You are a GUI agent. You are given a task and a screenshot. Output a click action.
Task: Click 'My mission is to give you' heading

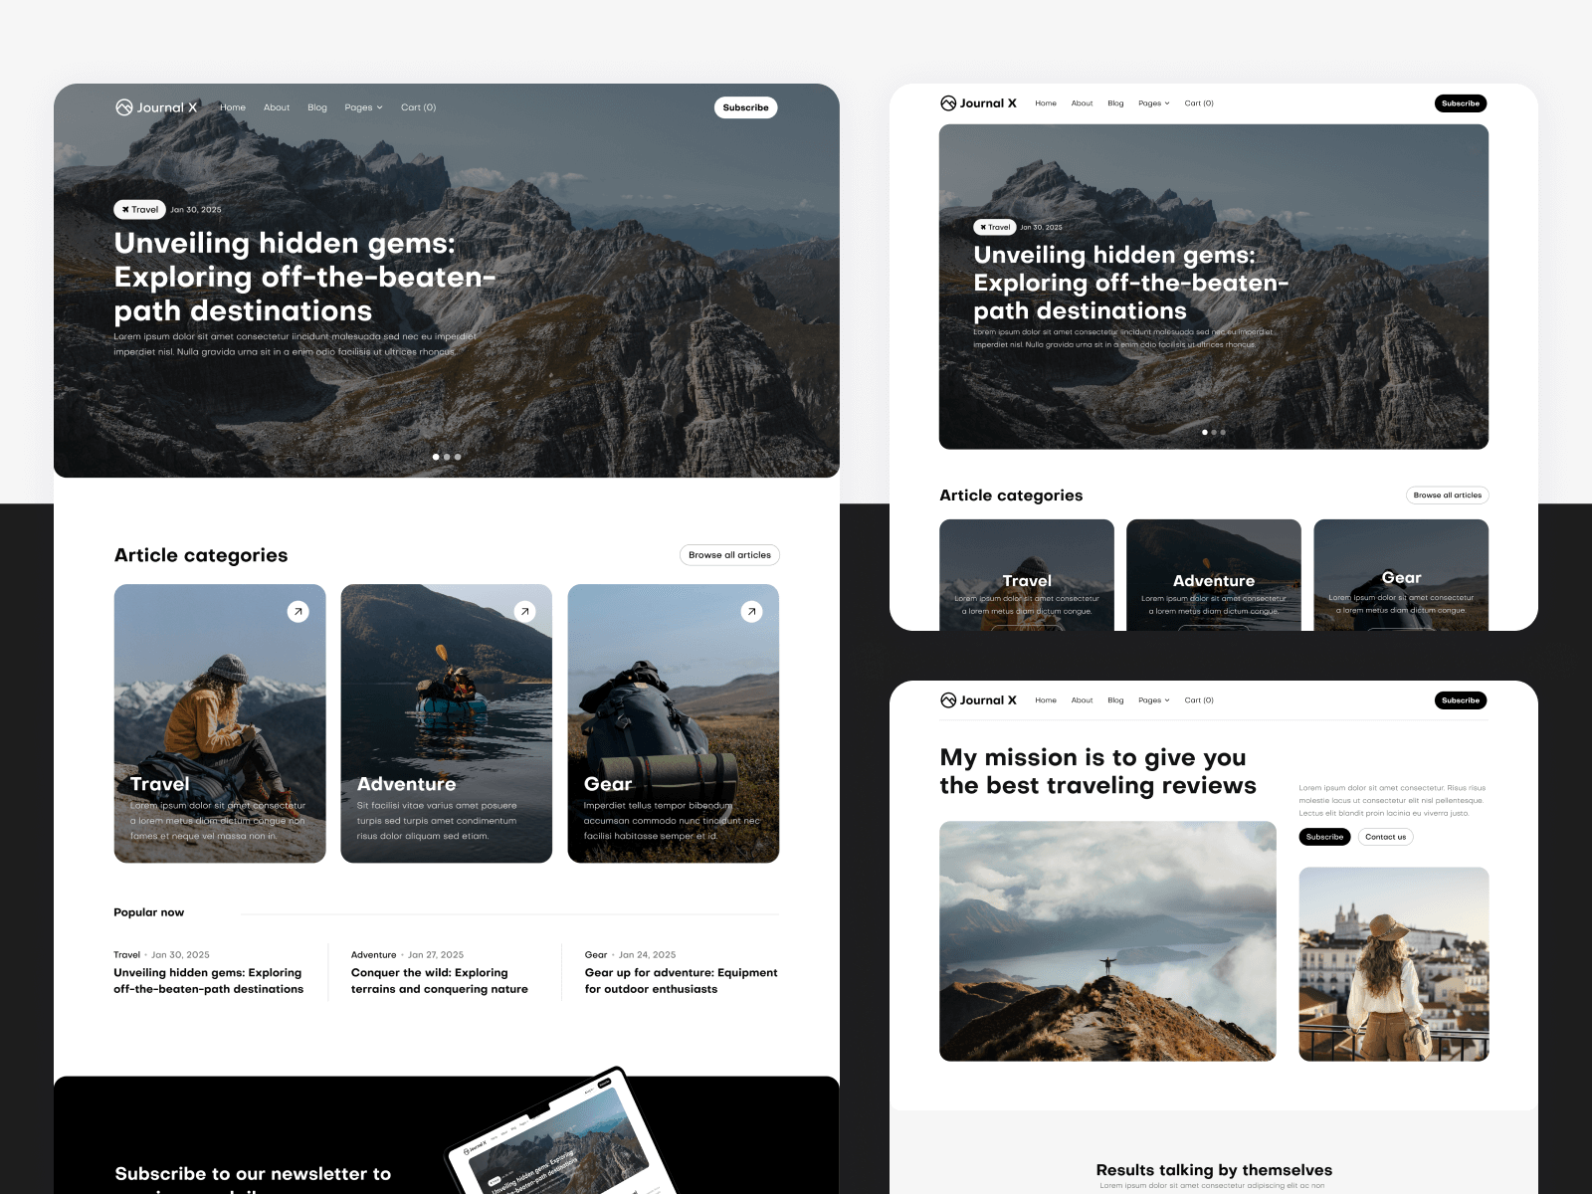click(1093, 757)
